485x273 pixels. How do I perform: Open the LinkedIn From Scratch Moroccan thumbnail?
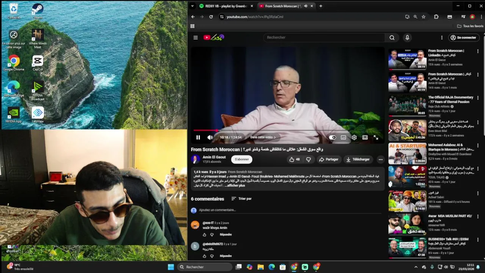point(407,59)
